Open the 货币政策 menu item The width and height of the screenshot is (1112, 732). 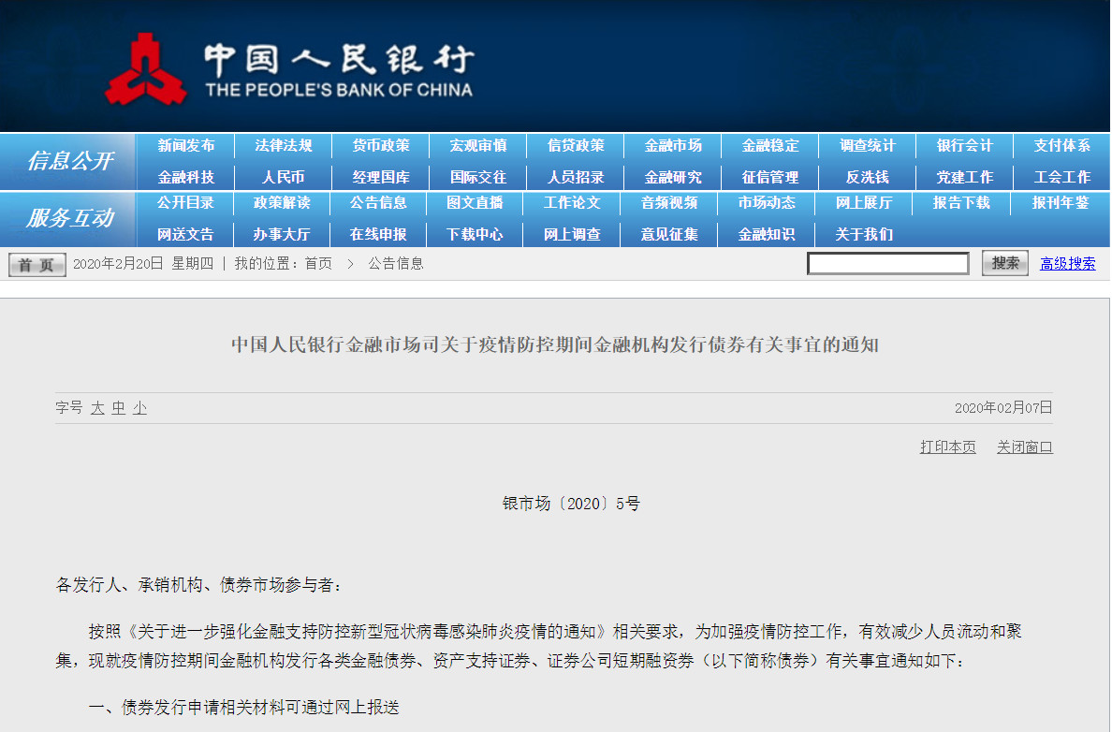click(381, 146)
